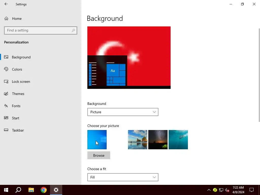
Task: Close the Settings window
Action: pyautogui.click(x=254, y=4)
